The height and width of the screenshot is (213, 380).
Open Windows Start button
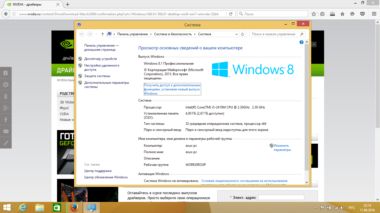7,207
